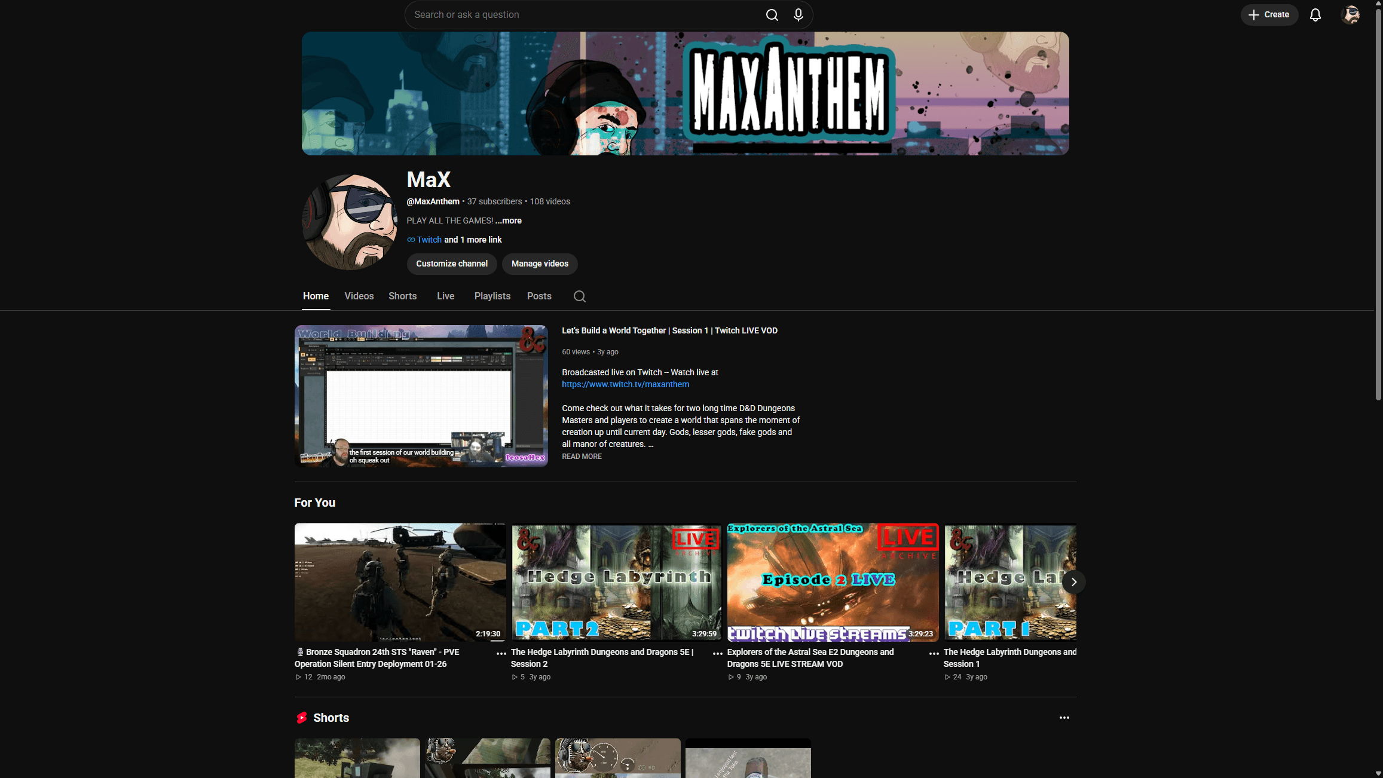Screen dimensions: 1383x778
Task: Click '60 views • 3y ago' text
Action: (590, 352)
